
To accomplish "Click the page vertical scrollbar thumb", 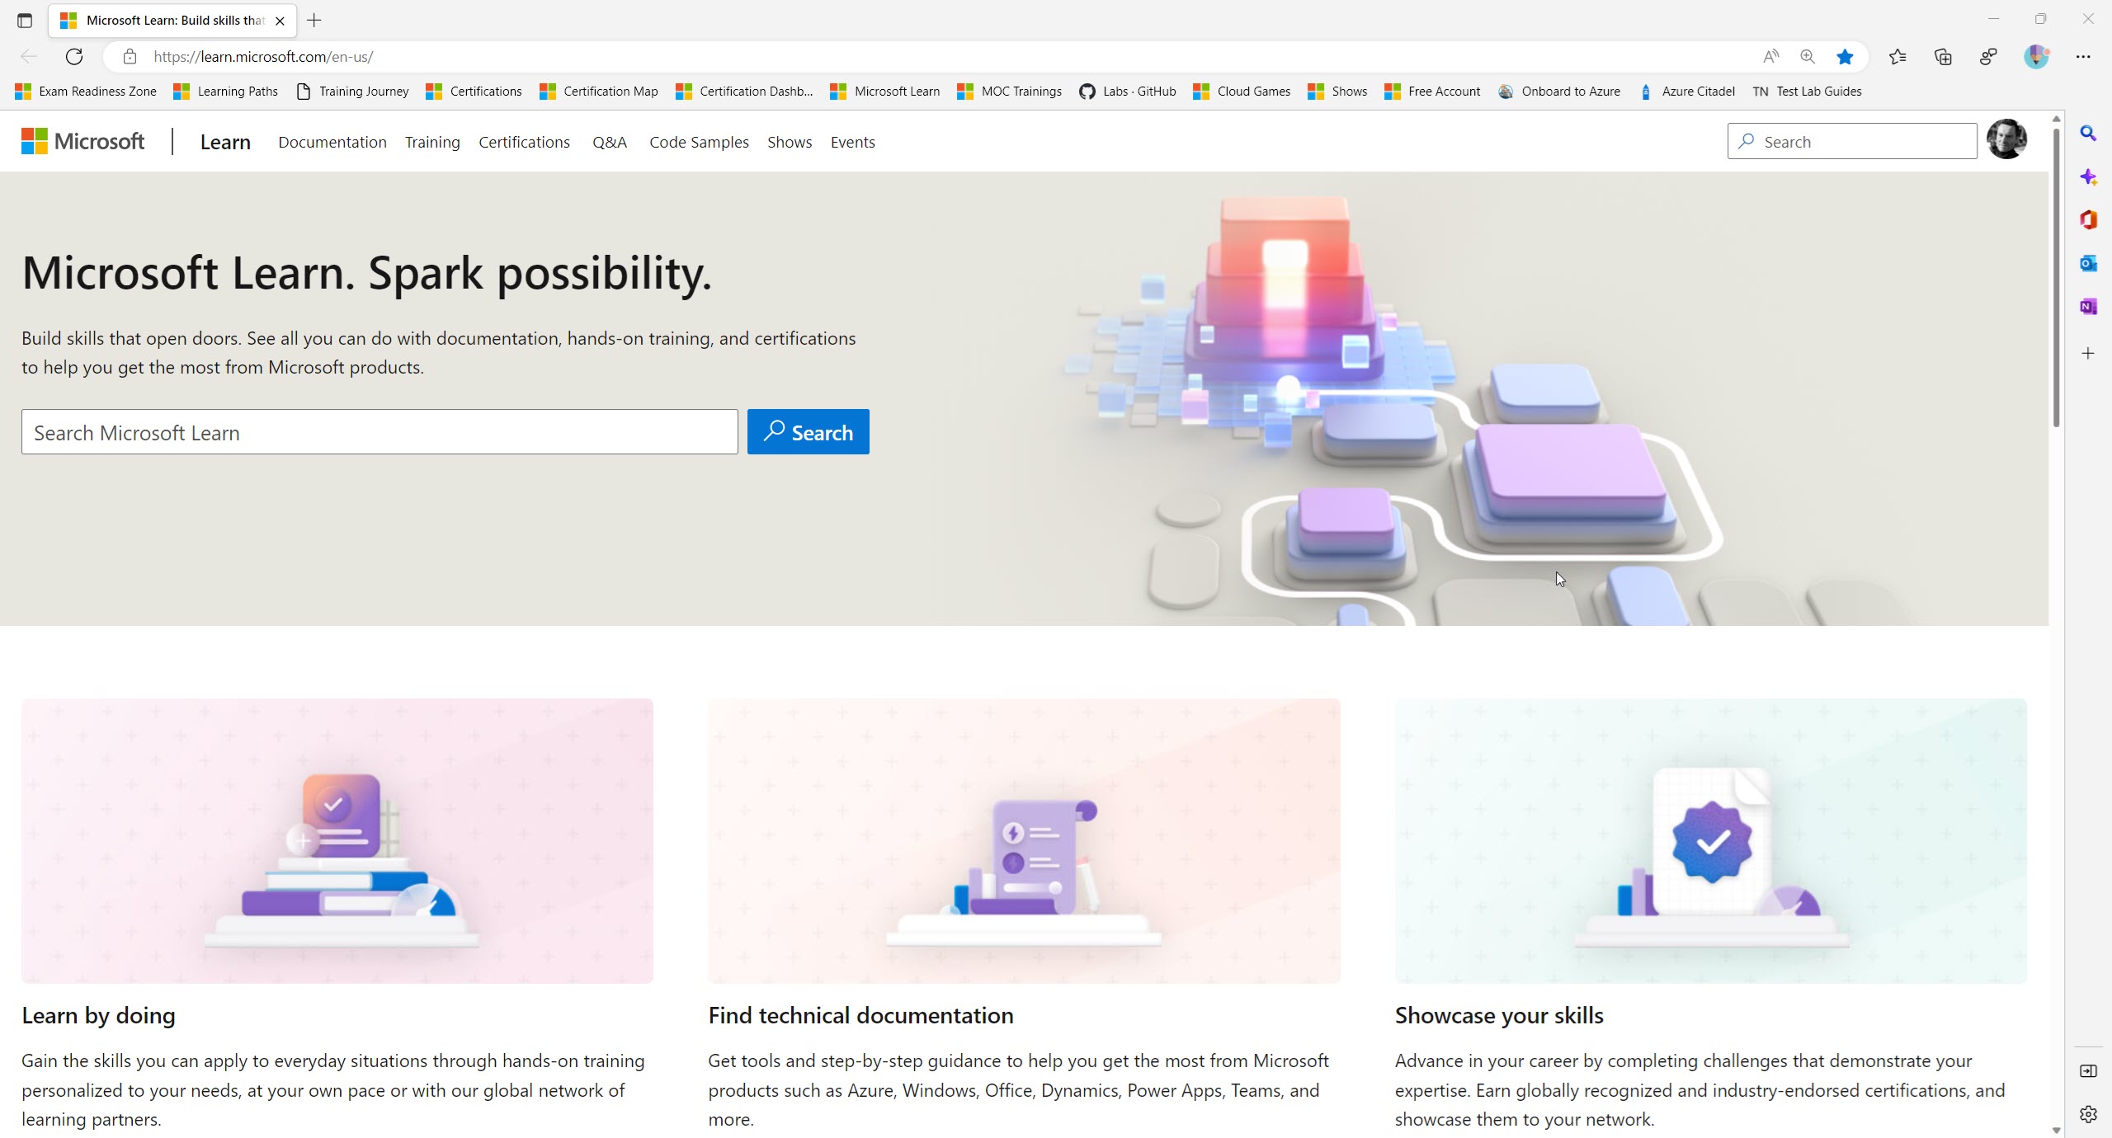I will click(x=2056, y=277).
